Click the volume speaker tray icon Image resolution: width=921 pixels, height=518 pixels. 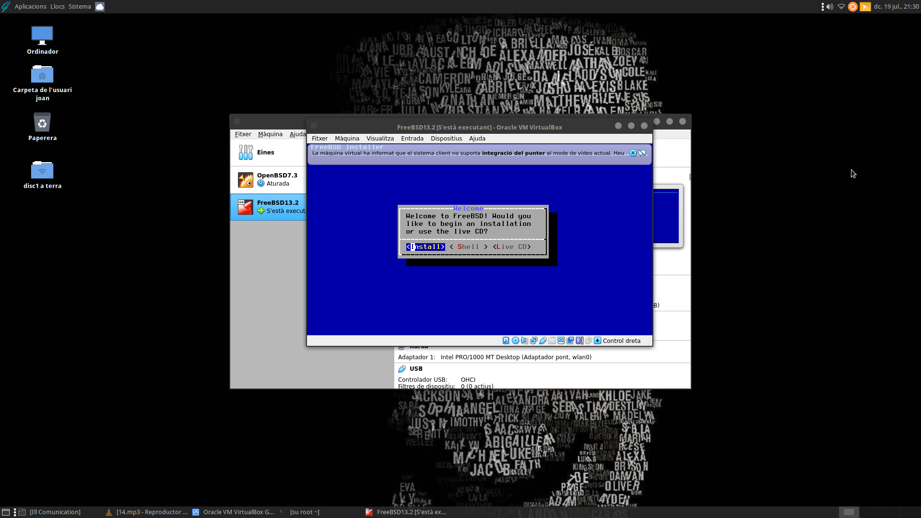830,7
